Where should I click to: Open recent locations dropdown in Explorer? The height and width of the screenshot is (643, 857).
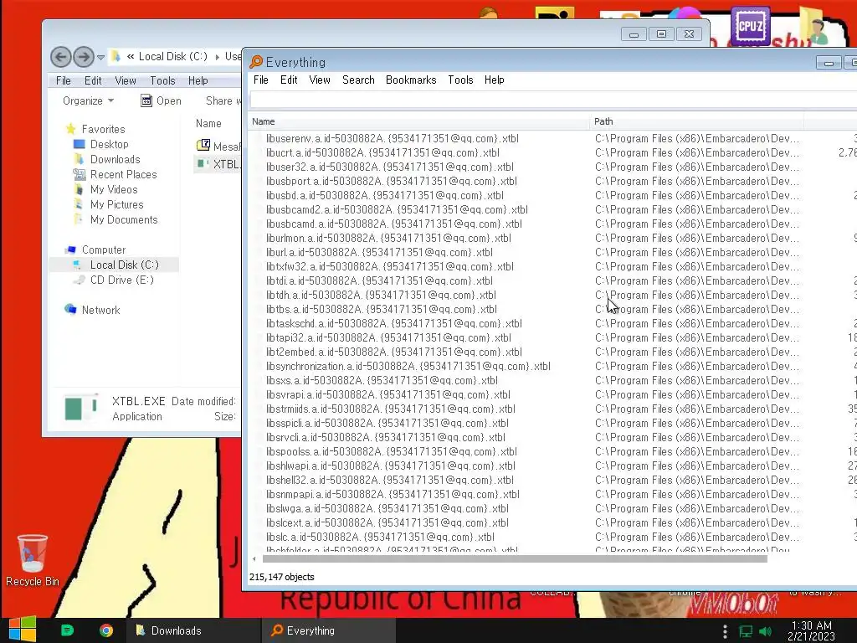pyautogui.click(x=100, y=57)
